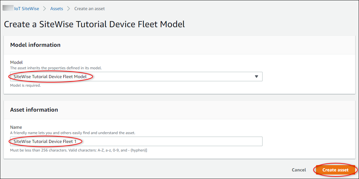Go to Assets via the breadcrumb

[57, 9]
